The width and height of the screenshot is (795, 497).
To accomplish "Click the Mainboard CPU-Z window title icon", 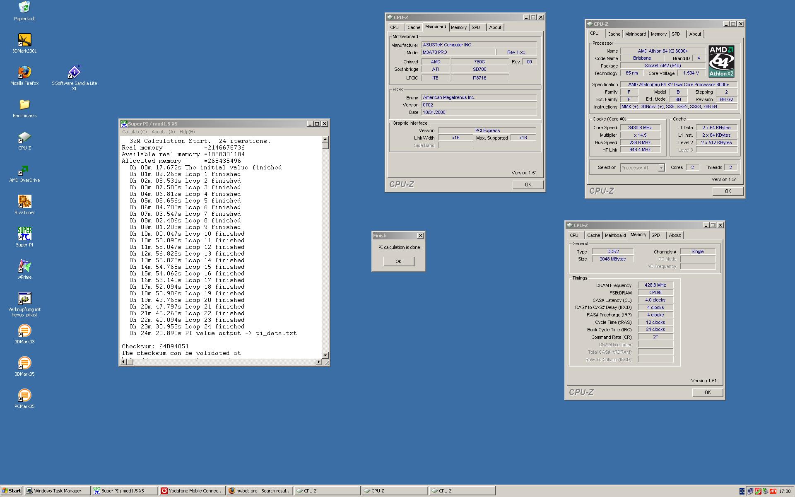I will pos(390,17).
